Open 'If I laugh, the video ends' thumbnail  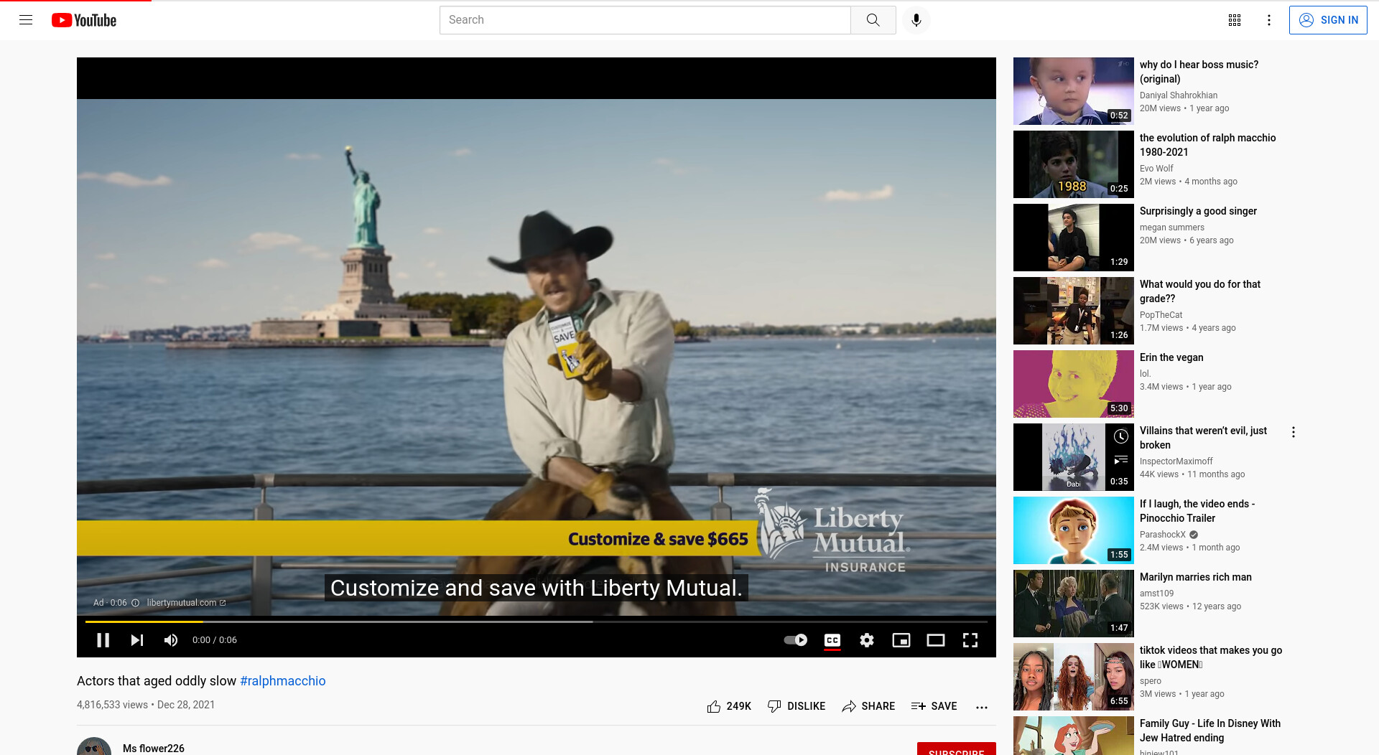[1073, 530]
